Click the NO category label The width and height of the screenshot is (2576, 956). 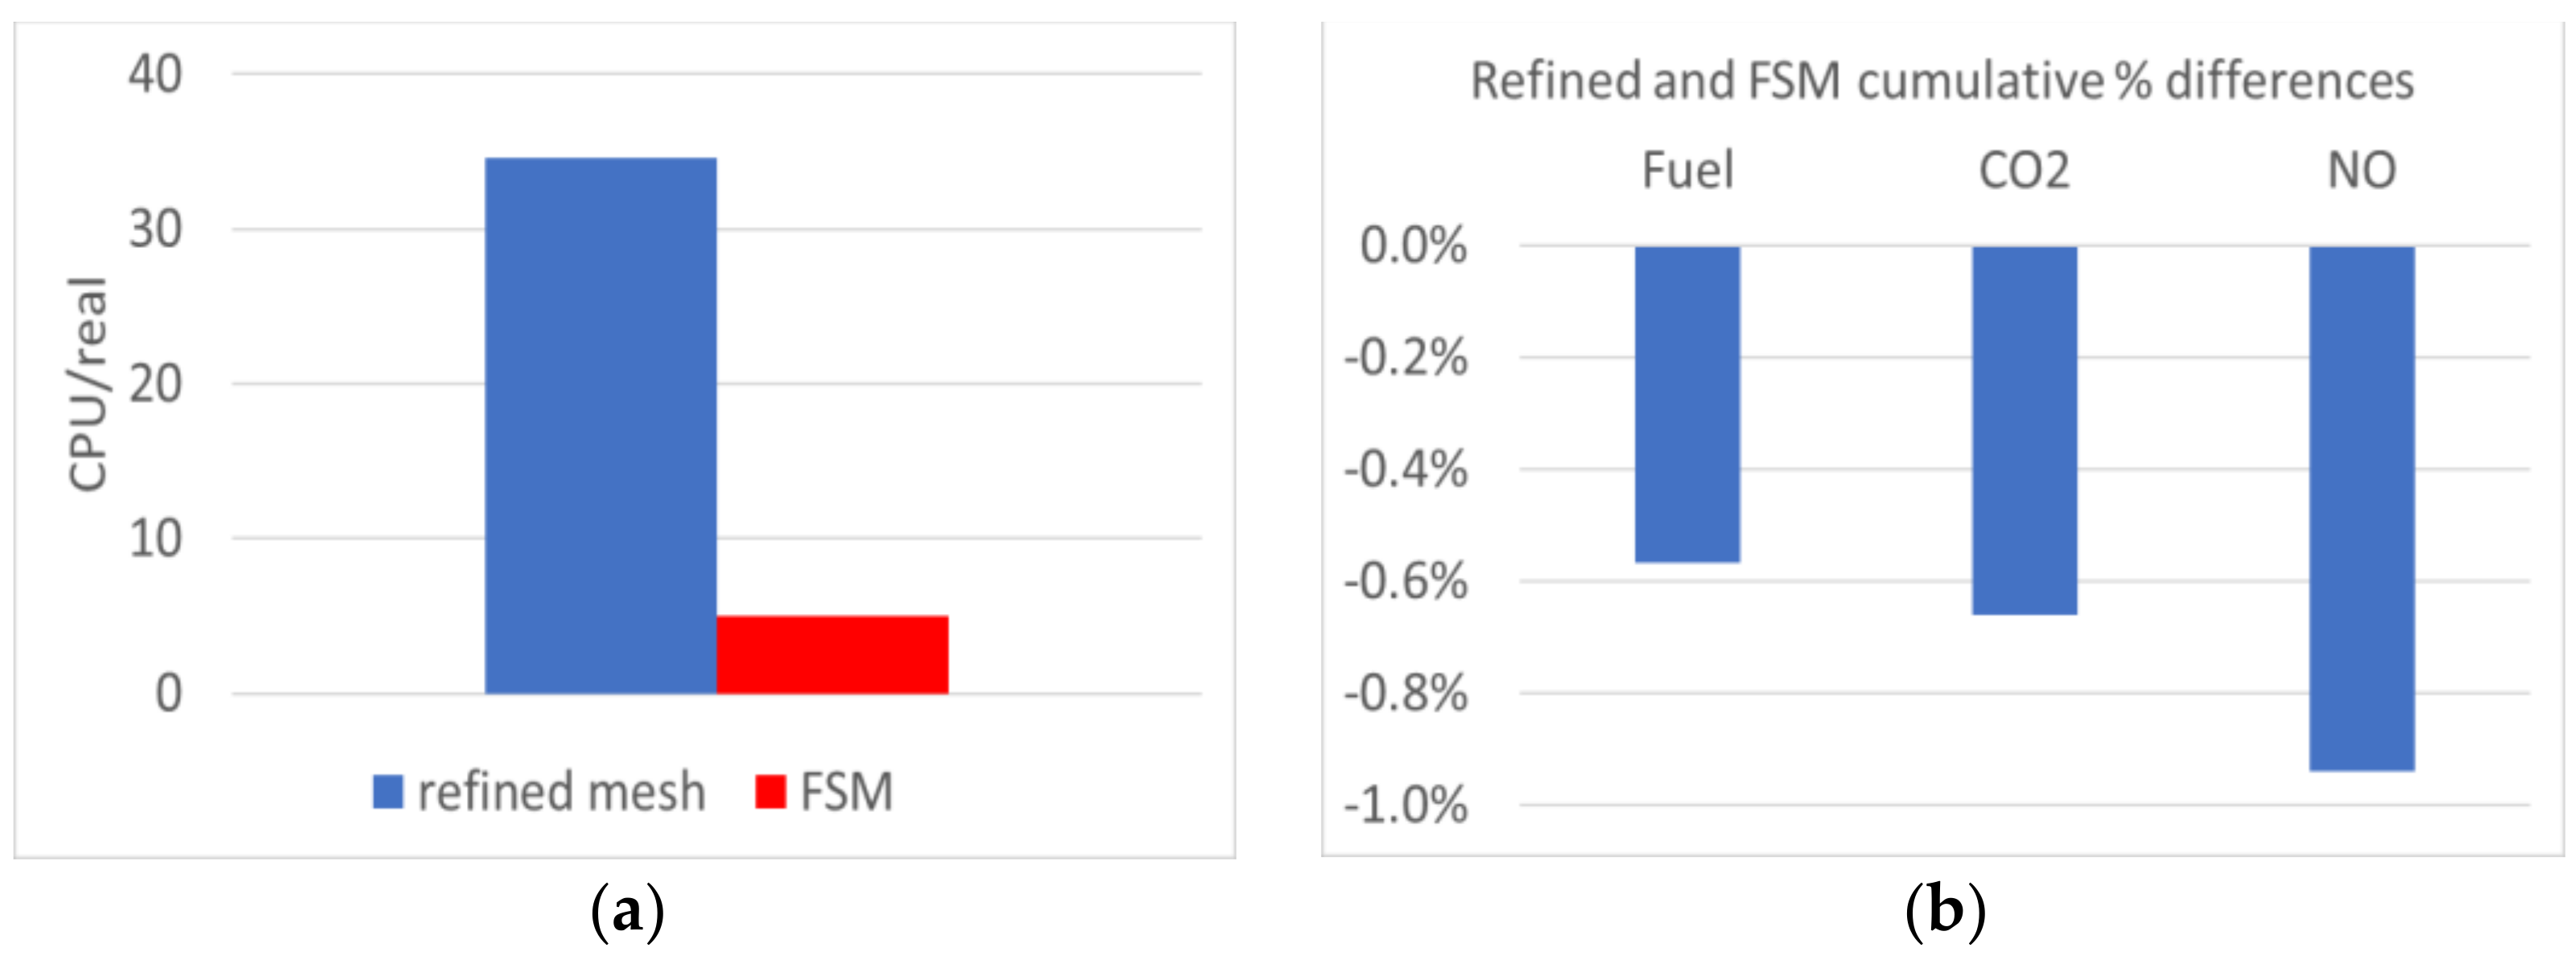tap(2361, 170)
